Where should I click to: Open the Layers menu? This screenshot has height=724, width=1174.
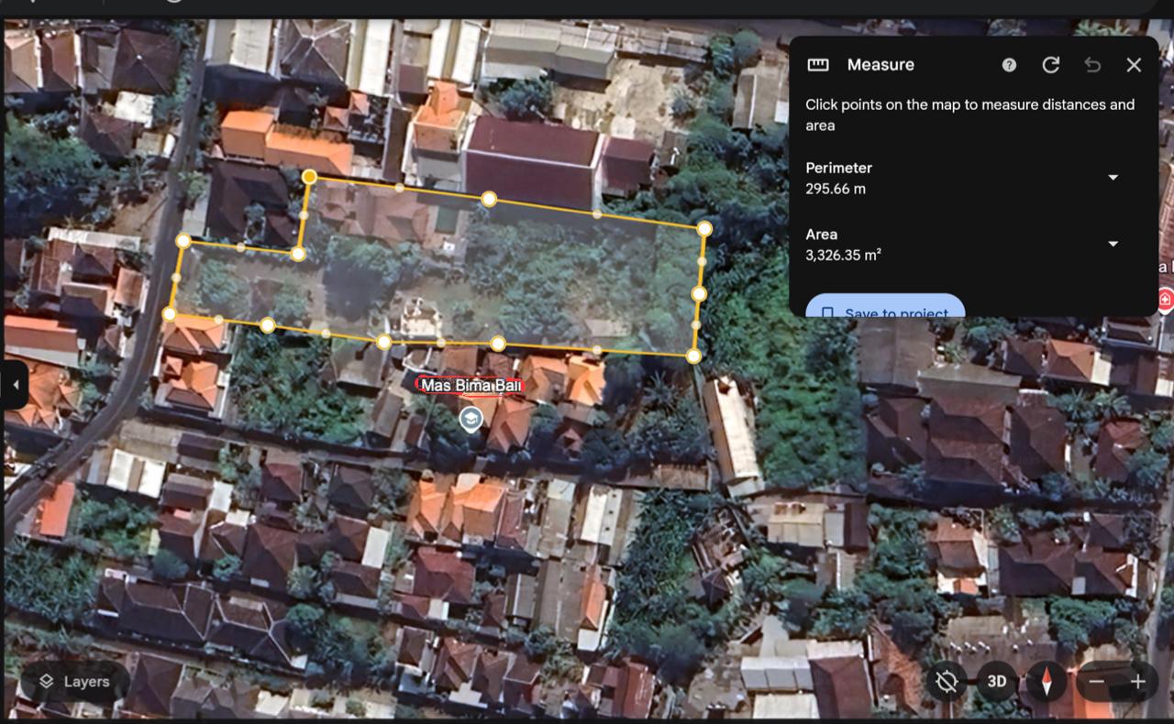[75, 682]
